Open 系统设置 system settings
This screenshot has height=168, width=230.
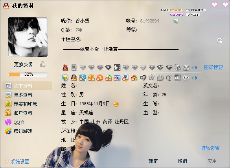click(x=20, y=162)
